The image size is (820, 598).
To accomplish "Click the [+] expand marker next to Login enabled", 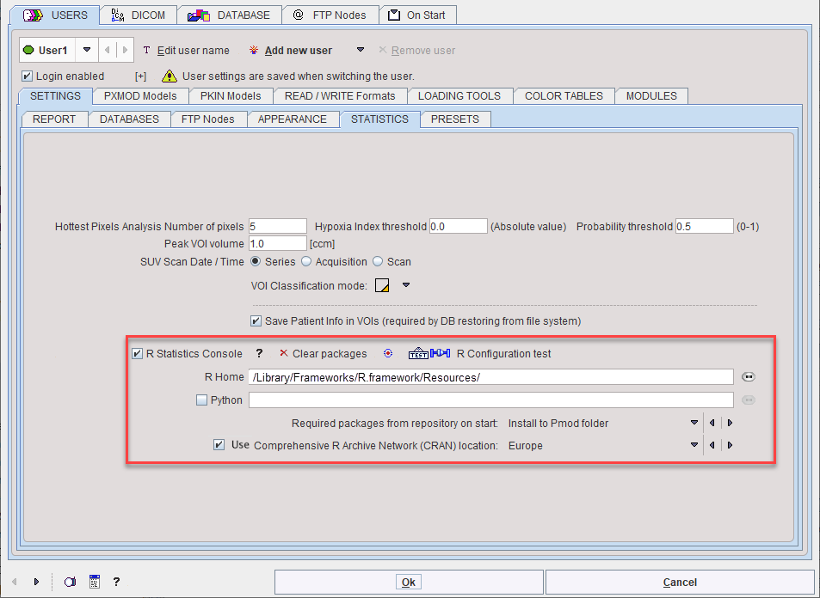I will (x=140, y=76).
